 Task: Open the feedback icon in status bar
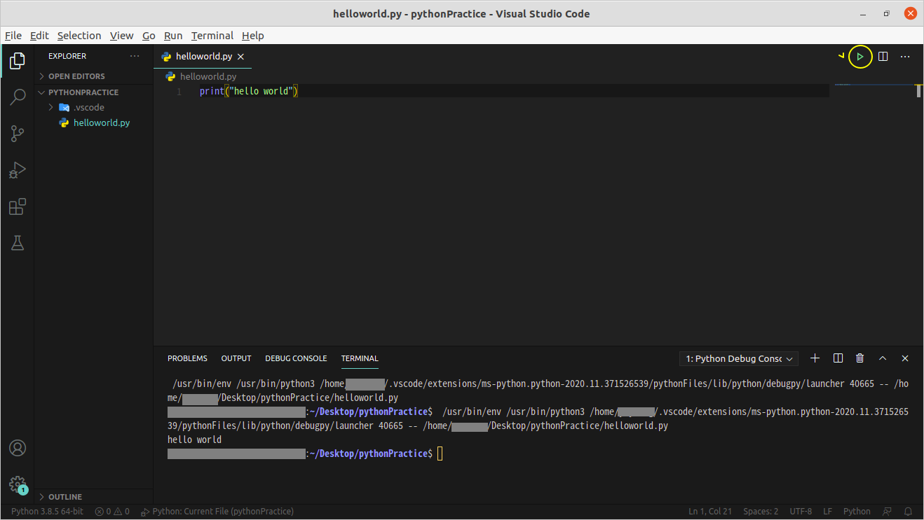click(x=888, y=512)
